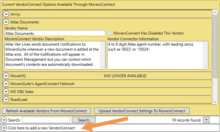
Task: Toggle MoversConnect Has Disabled This Vendor checkbox
Action: pyautogui.click(x=109, y=33)
